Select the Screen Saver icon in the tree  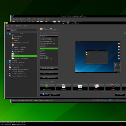[13, 49]
